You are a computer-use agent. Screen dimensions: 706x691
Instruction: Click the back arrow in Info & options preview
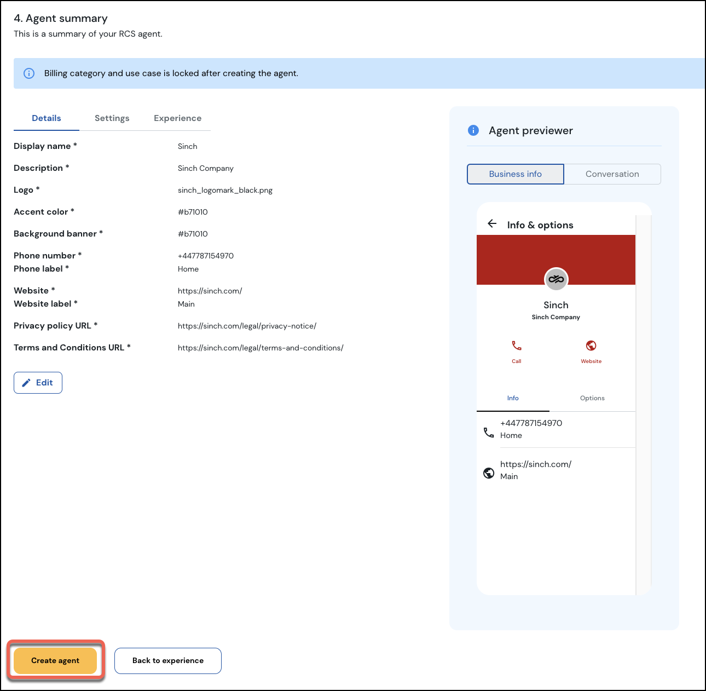pyautogui.click(x=492, y=223)
